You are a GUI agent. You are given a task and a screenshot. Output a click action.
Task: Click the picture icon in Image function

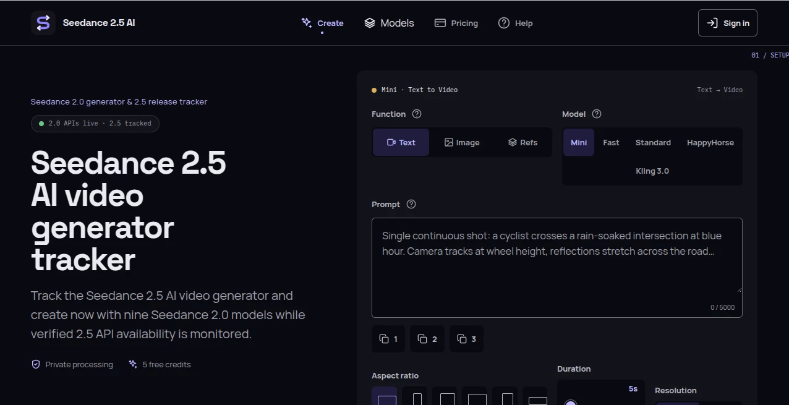pyautogui.click(x=449, y=142)
